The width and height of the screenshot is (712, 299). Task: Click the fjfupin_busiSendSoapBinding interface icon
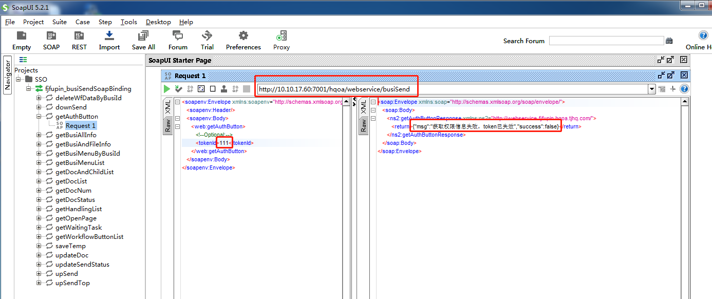(x=39, y=88)
